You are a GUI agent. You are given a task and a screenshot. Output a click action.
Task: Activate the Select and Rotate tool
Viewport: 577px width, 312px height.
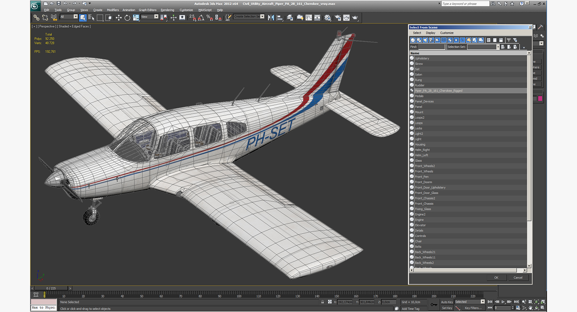click(x=127, y=18)
